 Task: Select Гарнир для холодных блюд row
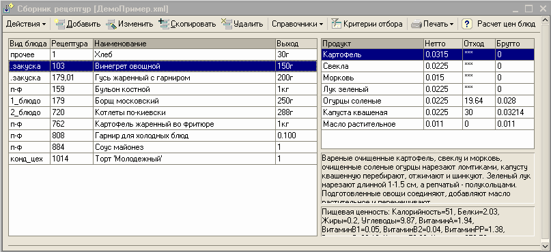point(163,136)
